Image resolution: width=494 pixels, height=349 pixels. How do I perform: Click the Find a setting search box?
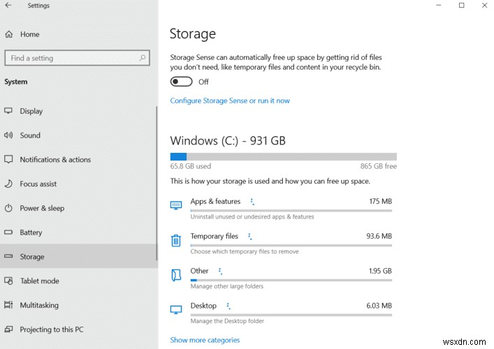pos(77,58)
